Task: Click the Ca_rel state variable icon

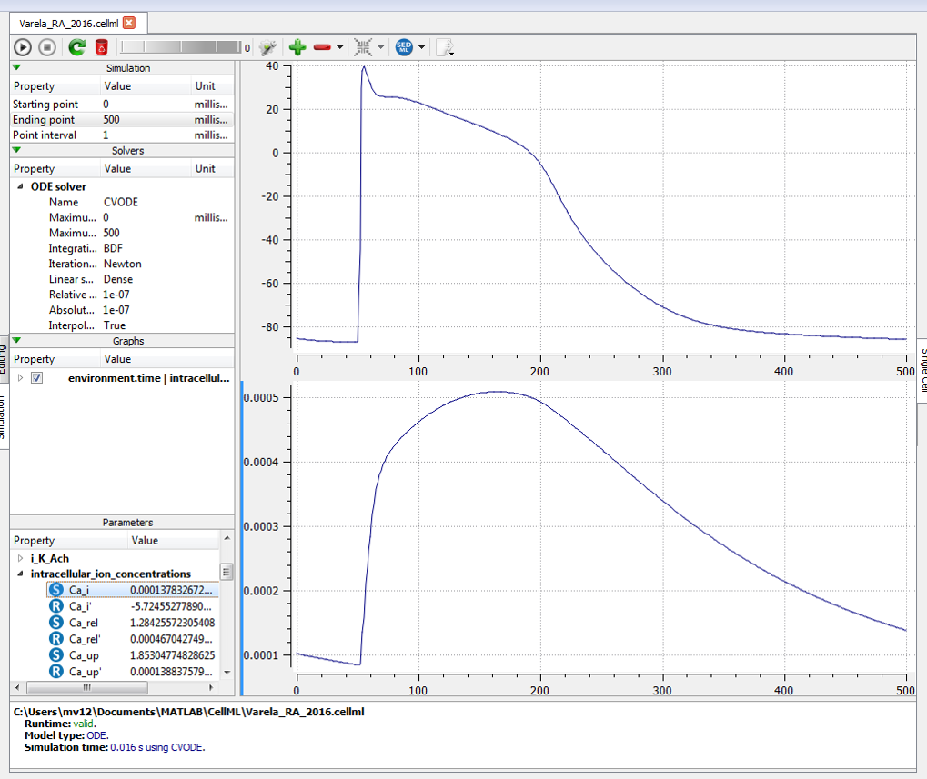Action: pos(55,623)
